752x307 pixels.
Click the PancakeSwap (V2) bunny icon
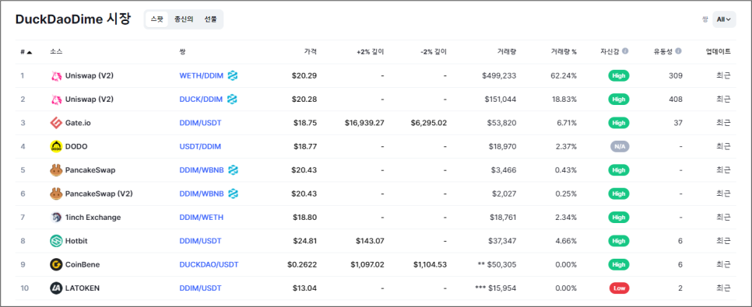(x=56, y=194)
